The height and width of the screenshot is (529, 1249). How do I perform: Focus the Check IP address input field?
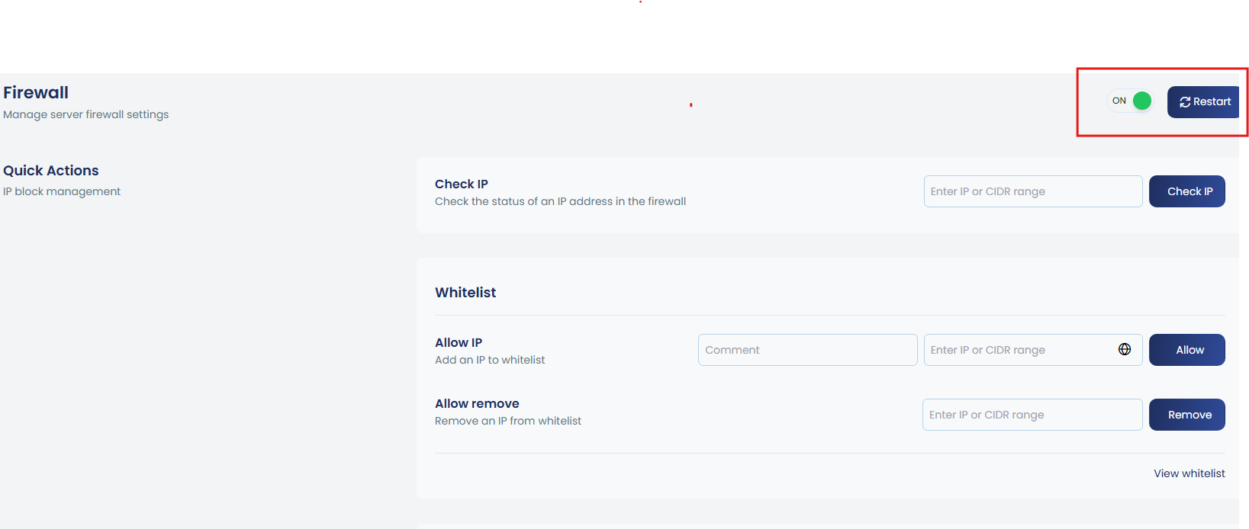coord(1032,191)
